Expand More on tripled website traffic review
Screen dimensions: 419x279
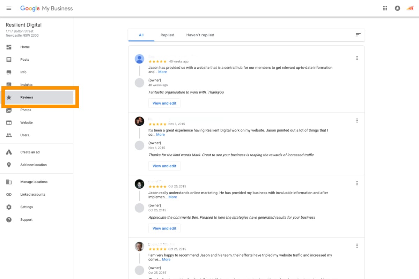coord(166,259)
